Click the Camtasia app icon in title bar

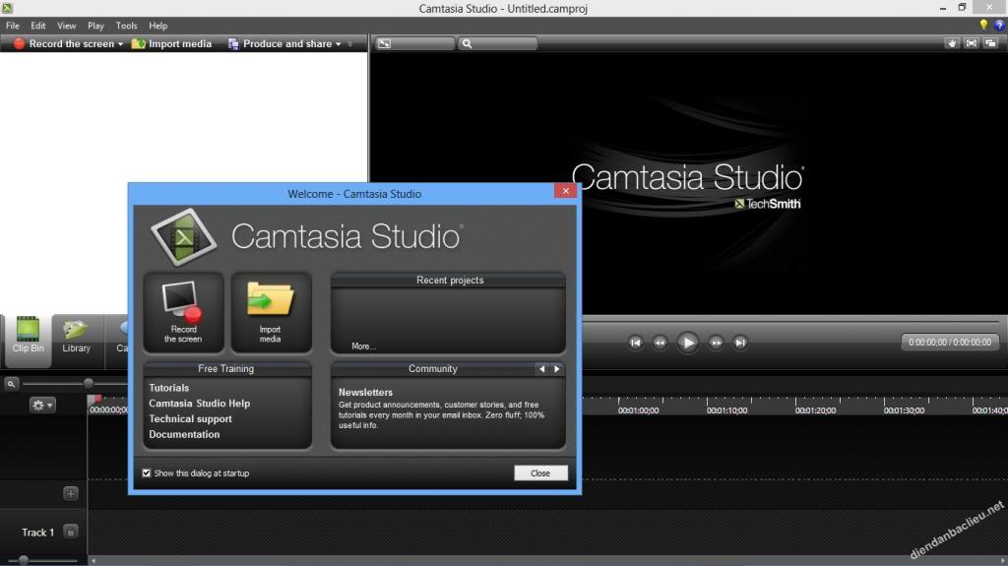coord(7,8)
